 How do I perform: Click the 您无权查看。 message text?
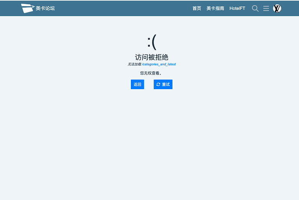click(x=151, y=73)
